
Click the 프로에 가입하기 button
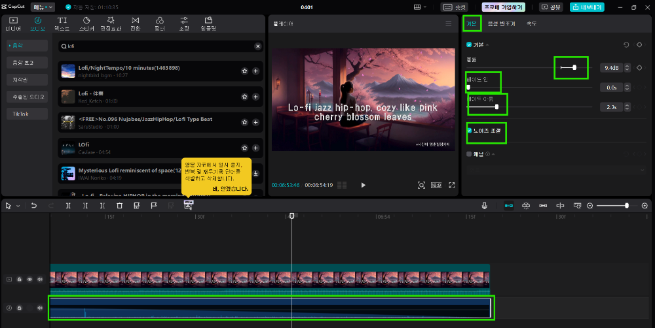[x=503, y=7]
